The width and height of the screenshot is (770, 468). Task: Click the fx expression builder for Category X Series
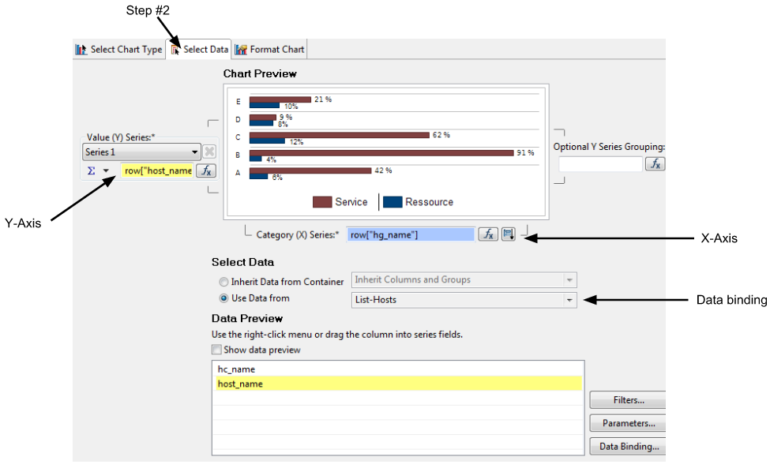[x=488, y=234]
